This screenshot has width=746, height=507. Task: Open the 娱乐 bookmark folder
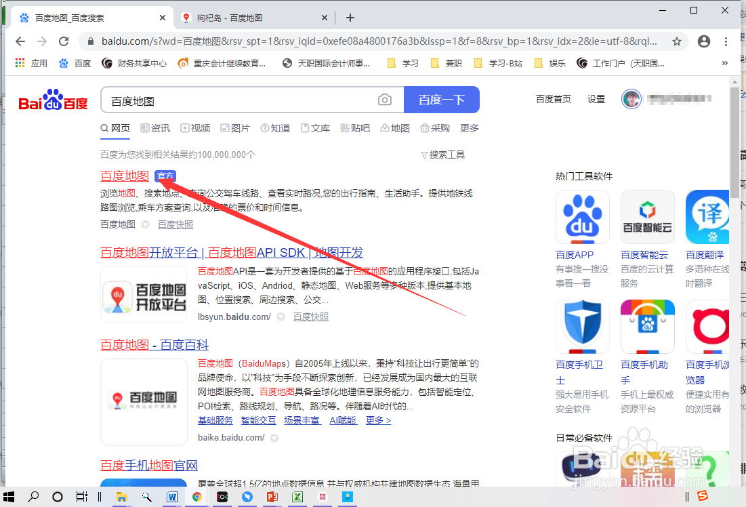coord(550,63)
